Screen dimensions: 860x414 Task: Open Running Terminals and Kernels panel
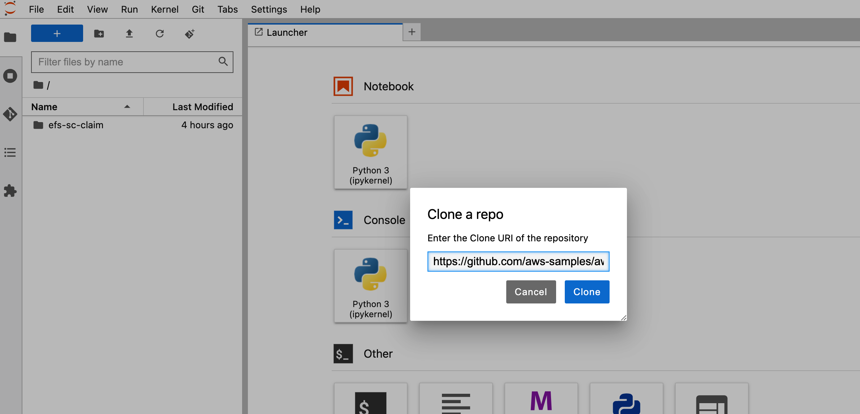10,76
